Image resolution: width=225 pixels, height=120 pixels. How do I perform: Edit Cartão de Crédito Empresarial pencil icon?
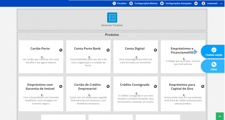coord(108,86)
